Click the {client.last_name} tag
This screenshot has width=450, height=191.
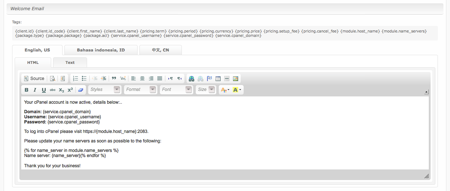pyautogui.click(x=121, y=31)
